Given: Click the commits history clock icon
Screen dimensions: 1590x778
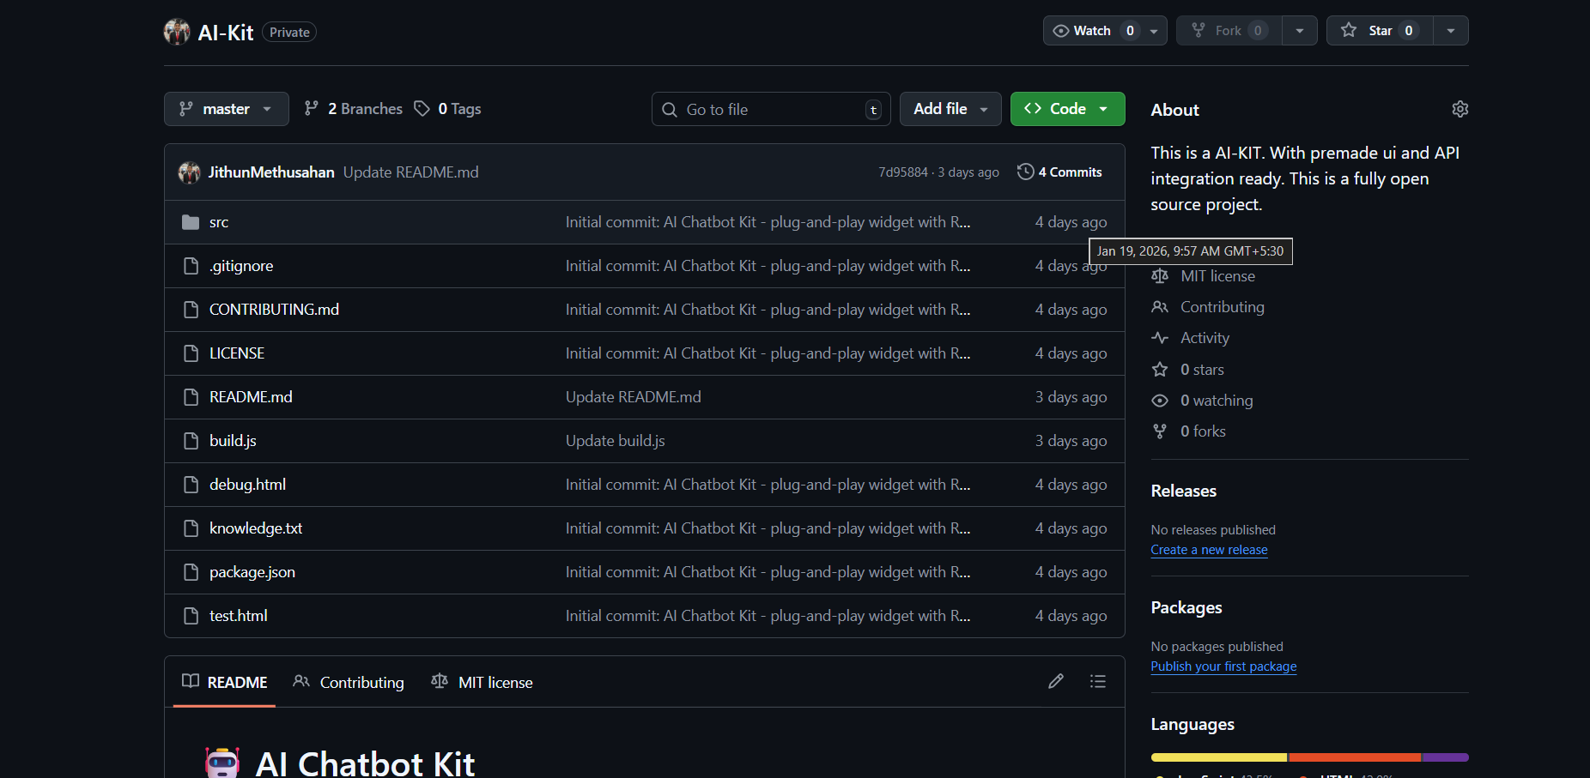Looking at the screenshot, I should [1025, 172].
